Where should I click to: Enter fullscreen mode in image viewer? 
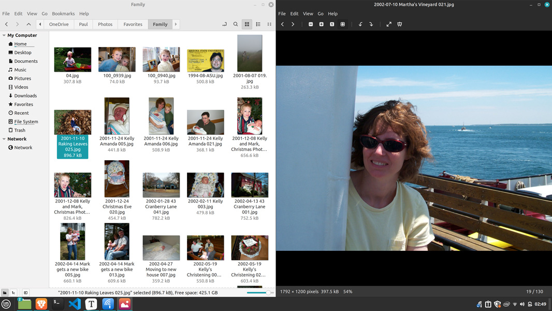pos(389,24)
